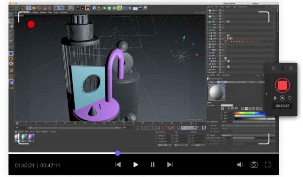Open the recorder widget settings gear
The height and width of the screenshot is (177, 303).
282,68
